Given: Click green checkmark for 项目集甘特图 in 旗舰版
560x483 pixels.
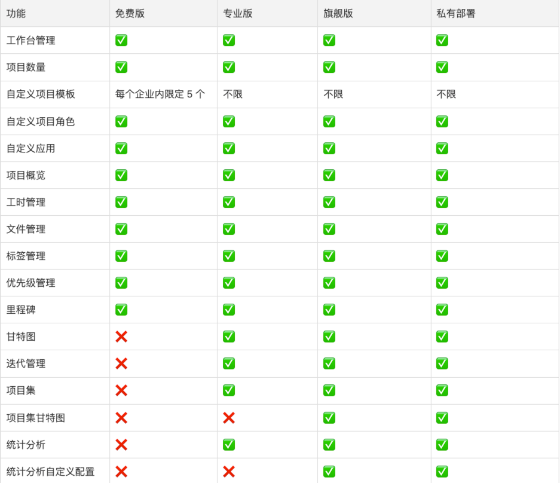Looking at the screenshot, I should click(x=329, y=418).
